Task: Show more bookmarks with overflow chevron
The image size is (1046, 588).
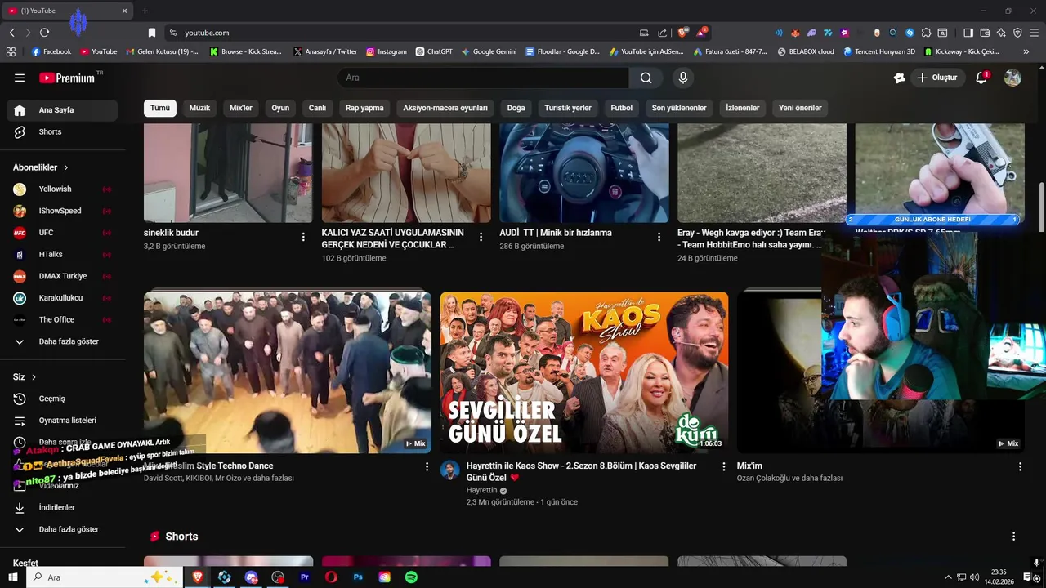Action: pyautogui.click(x=1026, y=51)
